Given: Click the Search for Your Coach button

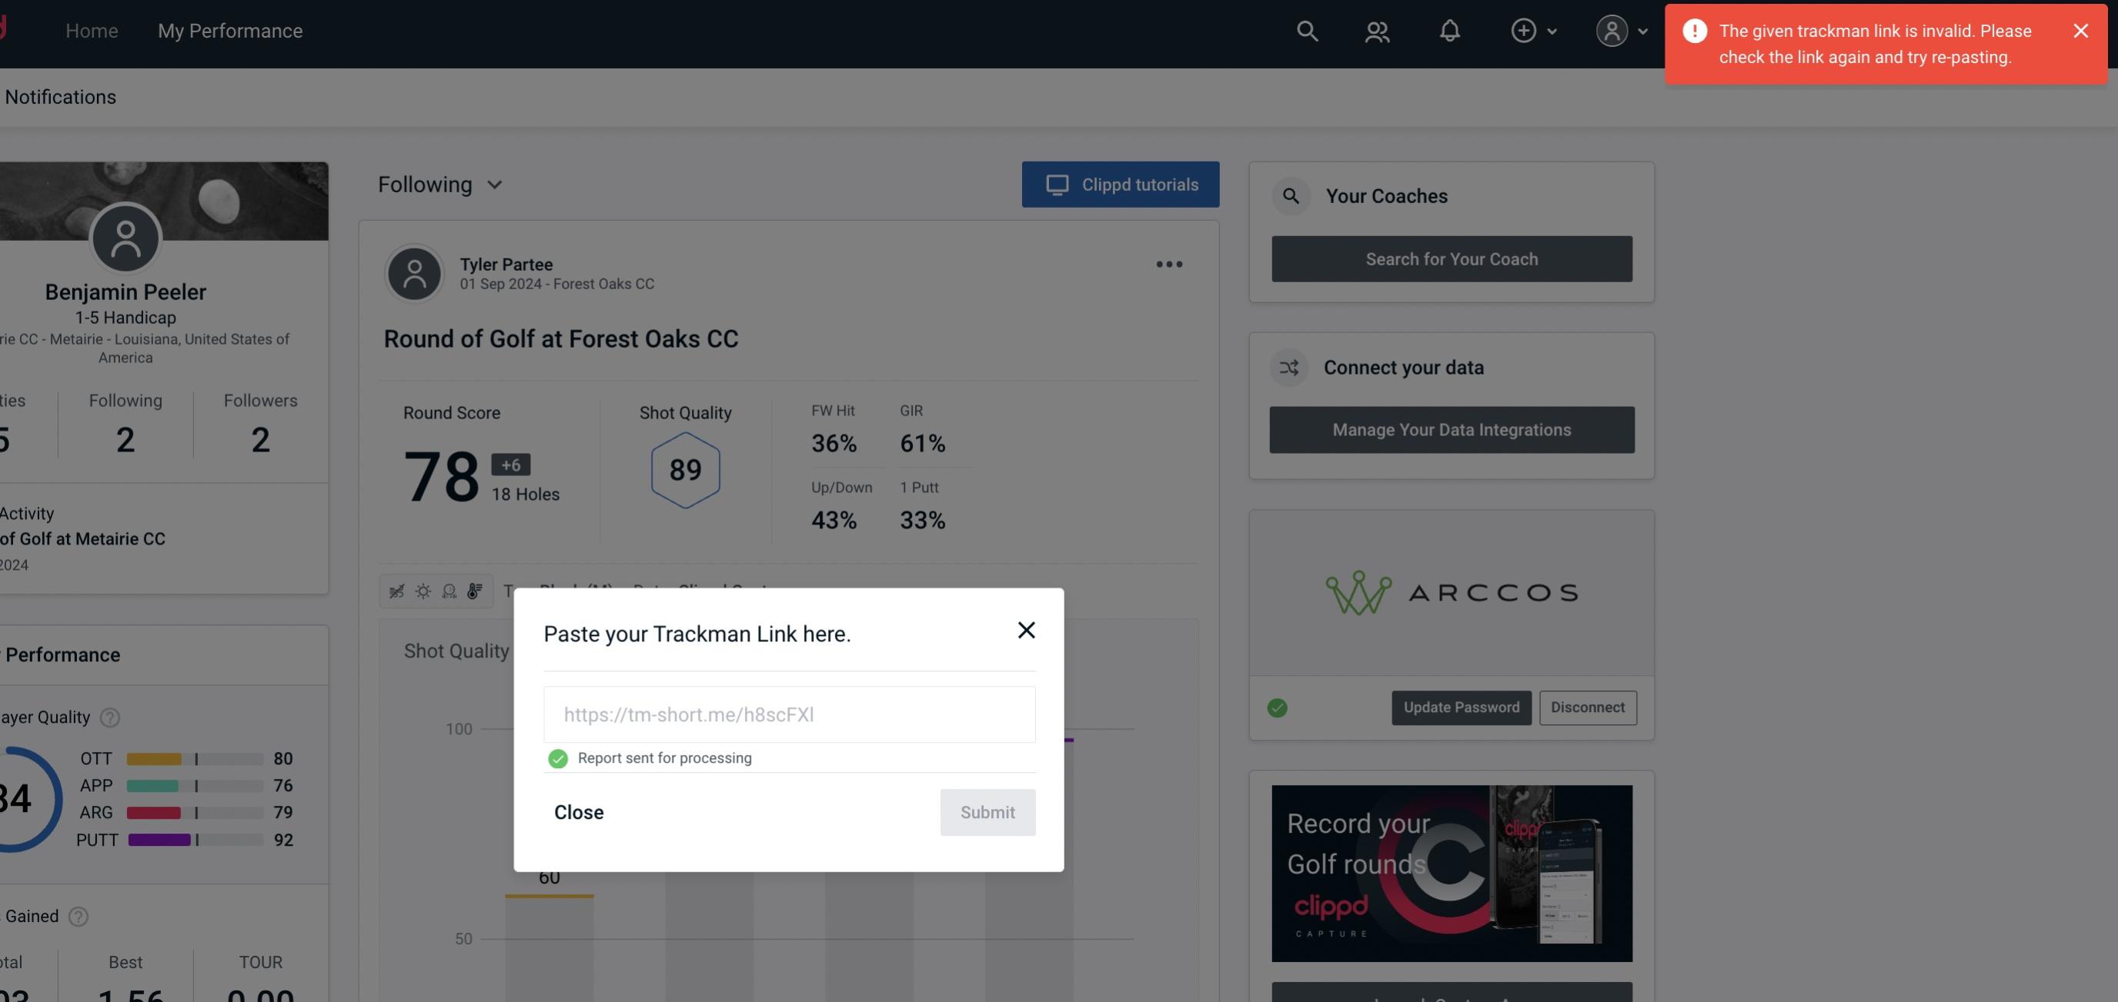Looking at the screenshot, I should pos(1452,259).
